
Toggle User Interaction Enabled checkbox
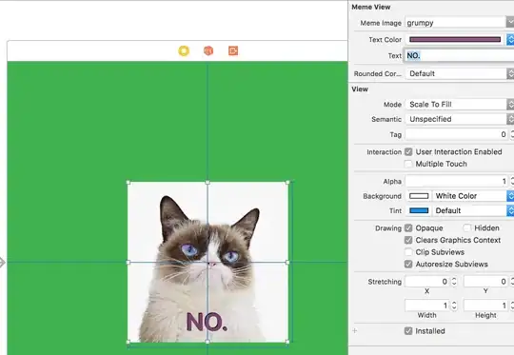pos(408,151)
